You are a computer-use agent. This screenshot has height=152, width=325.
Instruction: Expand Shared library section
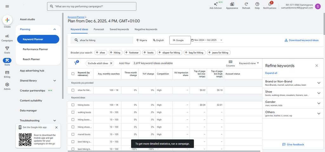pyautogui.click(x=55, y=81)
